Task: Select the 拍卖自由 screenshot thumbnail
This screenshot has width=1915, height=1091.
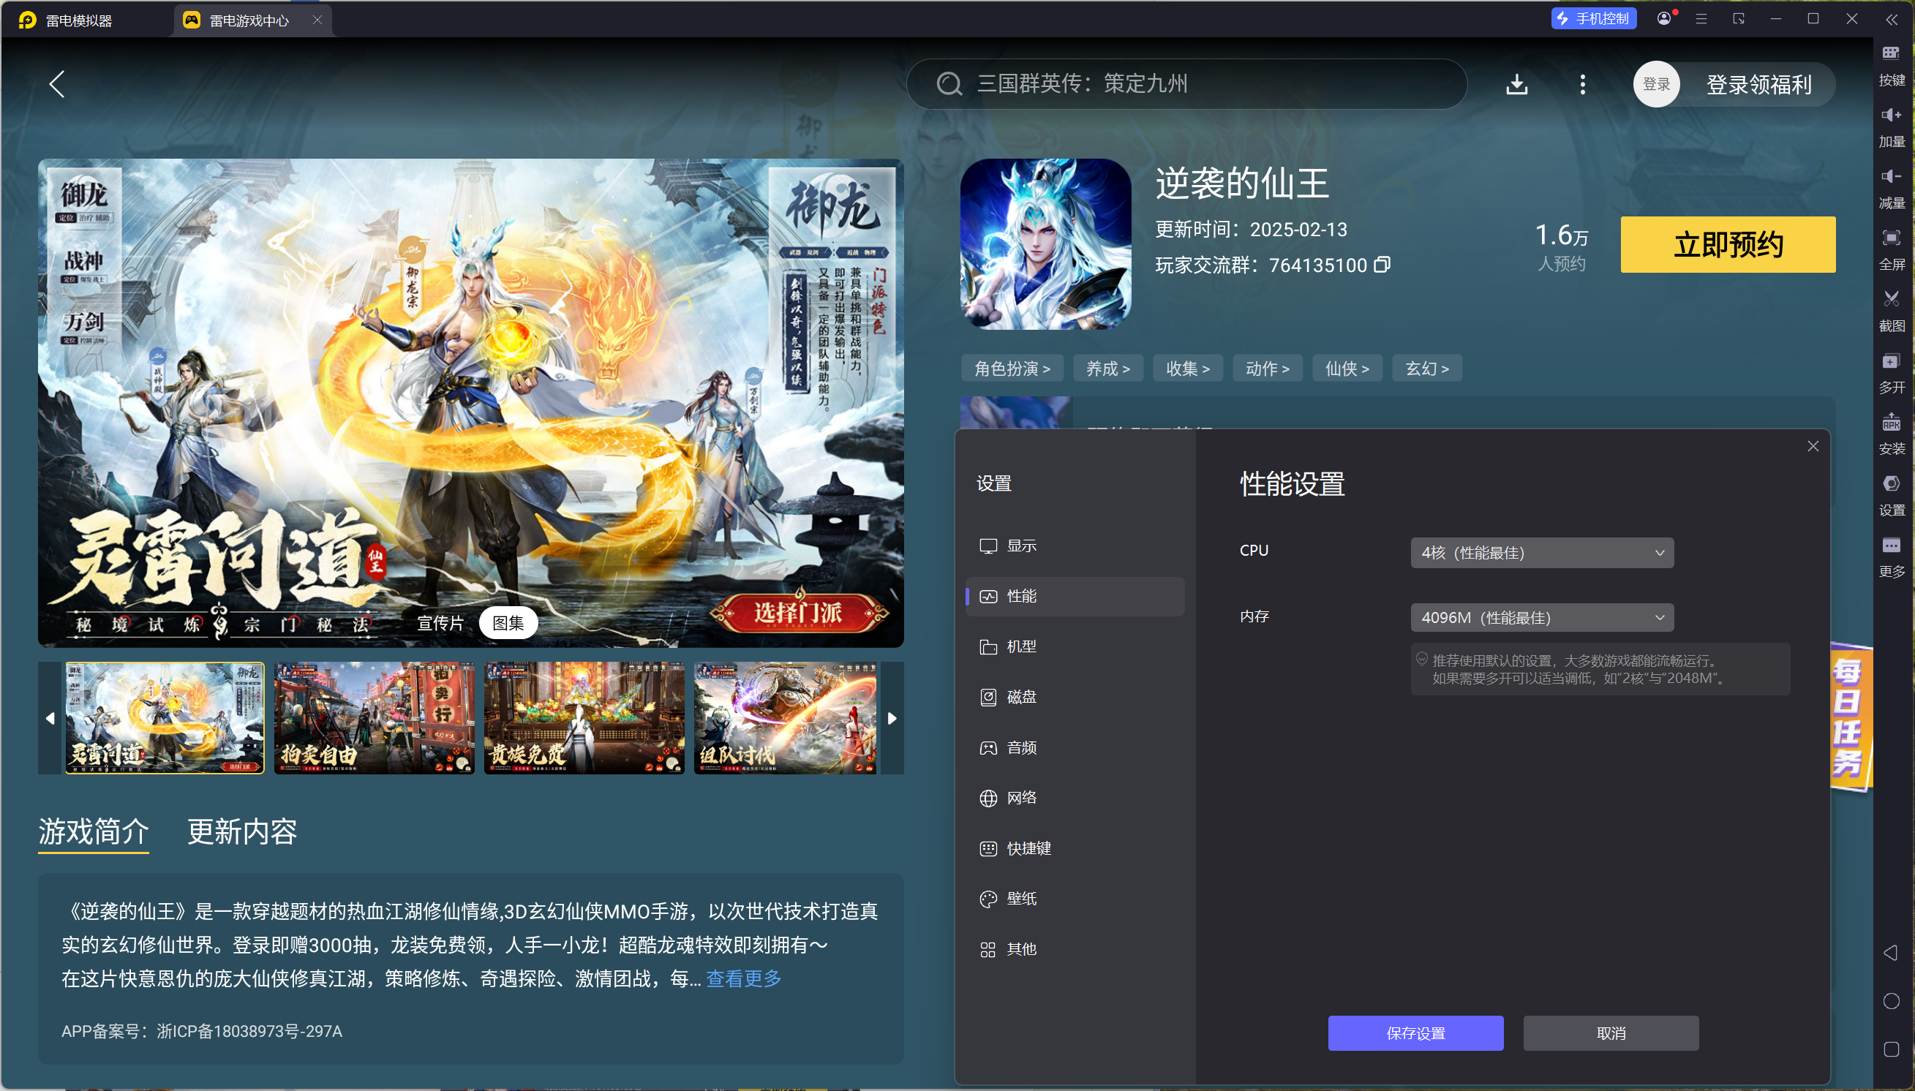Action: click(374, 718)
